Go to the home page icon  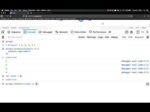[x=10, y=16]
